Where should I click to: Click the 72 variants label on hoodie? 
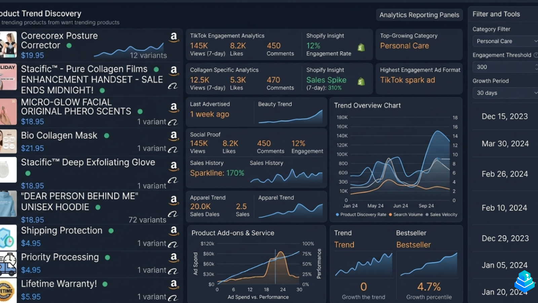[147, 220]
